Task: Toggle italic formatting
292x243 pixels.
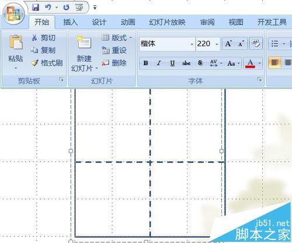Action: [x=159, y=63]
